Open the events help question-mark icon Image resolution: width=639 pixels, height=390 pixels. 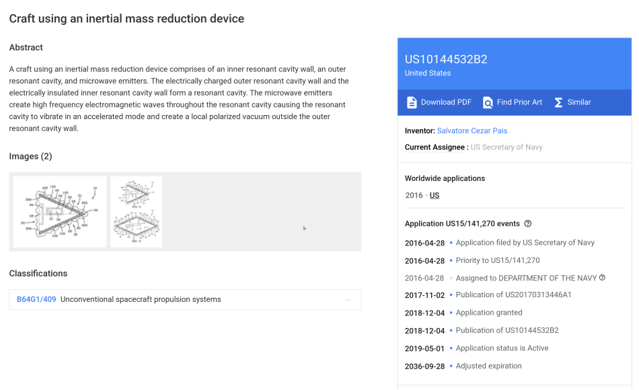pos(528,223)
